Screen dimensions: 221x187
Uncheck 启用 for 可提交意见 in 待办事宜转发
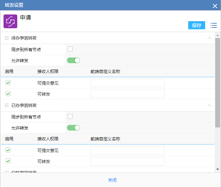point(8,83)
